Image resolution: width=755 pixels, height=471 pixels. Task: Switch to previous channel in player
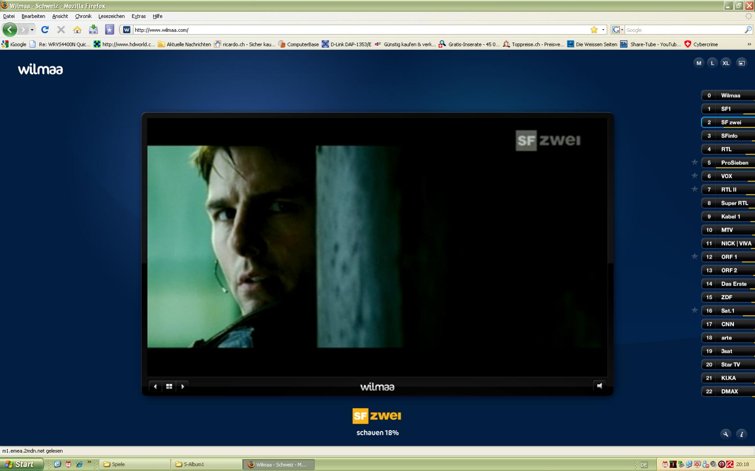155,386
